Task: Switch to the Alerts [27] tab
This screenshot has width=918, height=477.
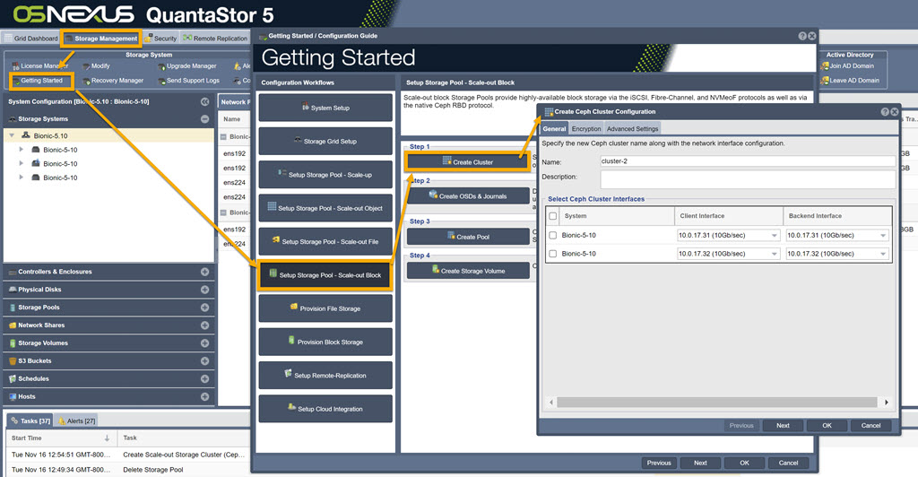Action: tap(77, 421)
